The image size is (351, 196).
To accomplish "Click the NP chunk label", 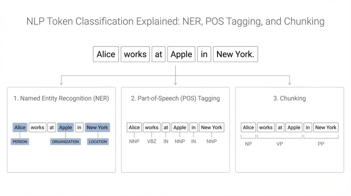I will click(248, 144).
